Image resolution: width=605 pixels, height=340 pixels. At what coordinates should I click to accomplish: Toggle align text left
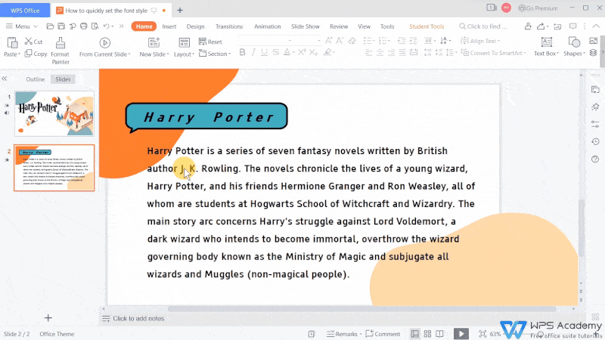coord(369,52)
